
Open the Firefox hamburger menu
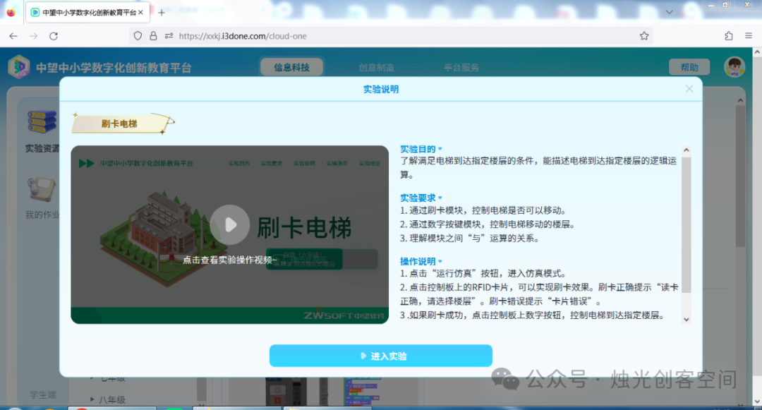click(x=749, y=36)
